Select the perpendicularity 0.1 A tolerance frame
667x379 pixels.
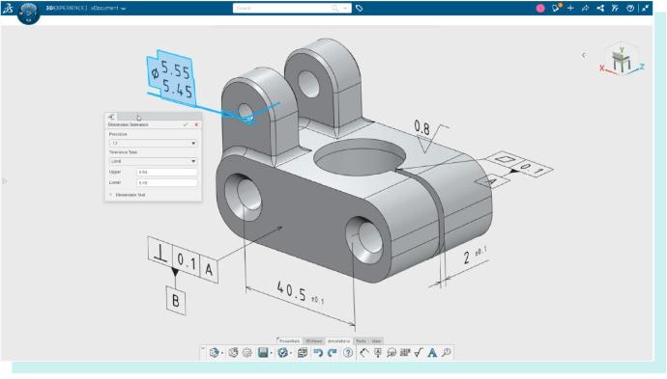[x=184, y=260]
